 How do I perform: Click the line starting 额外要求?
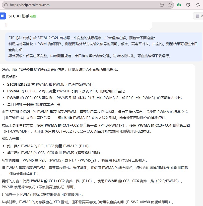(90, 56)
